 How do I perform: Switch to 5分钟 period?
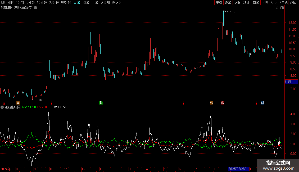[x=30, y=2]
